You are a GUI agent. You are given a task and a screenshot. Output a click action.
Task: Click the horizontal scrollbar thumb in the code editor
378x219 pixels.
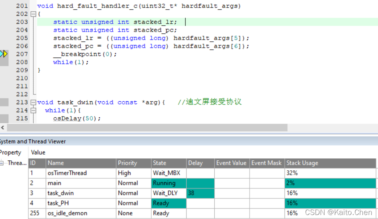pos(147,127)
